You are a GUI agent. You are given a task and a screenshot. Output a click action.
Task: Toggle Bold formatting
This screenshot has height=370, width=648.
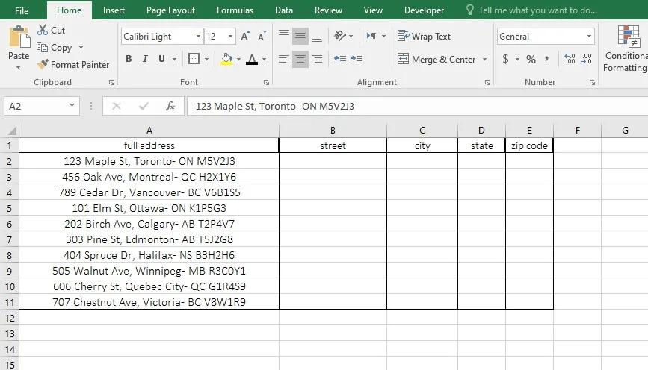pos(129,59)
